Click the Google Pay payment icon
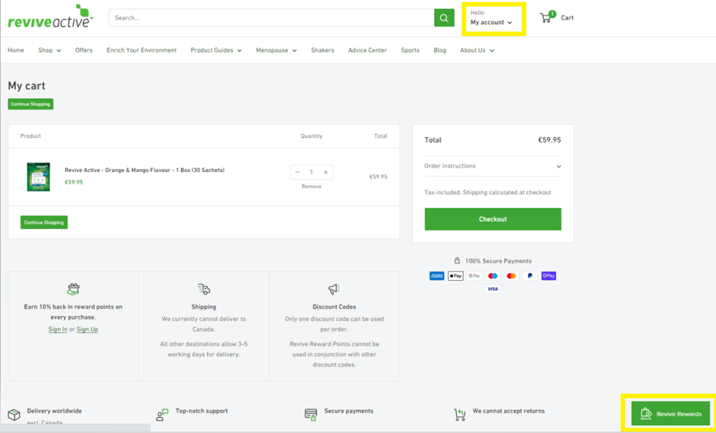 point(474,275)
